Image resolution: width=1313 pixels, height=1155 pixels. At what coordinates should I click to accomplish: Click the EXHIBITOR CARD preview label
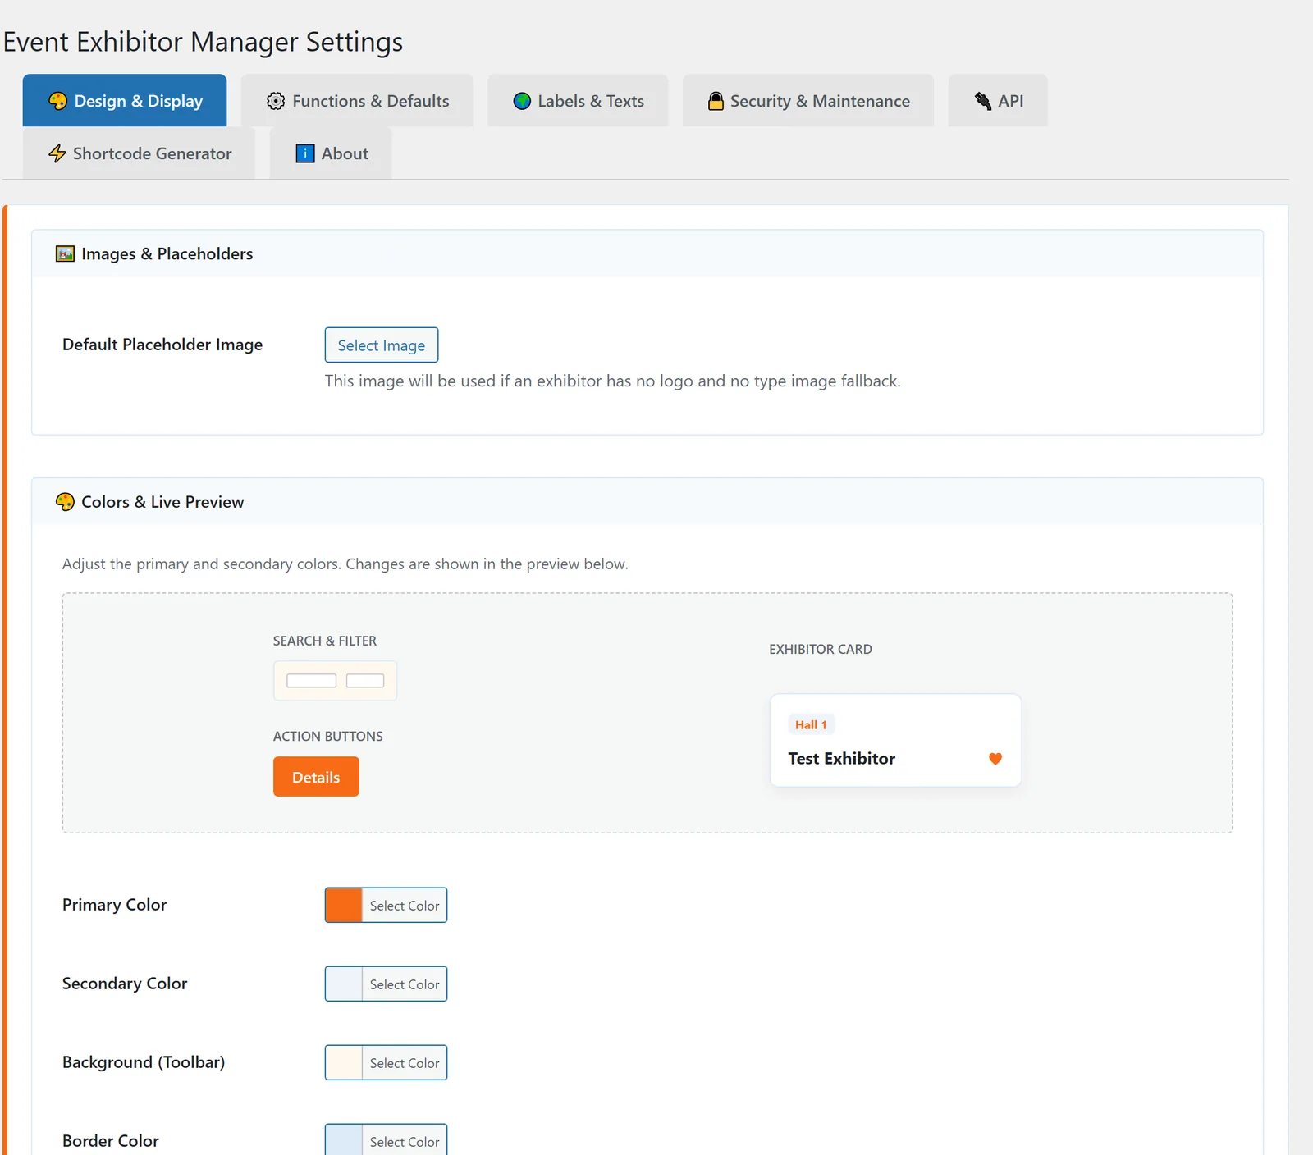pyautogui.click(x=821, y=649)
